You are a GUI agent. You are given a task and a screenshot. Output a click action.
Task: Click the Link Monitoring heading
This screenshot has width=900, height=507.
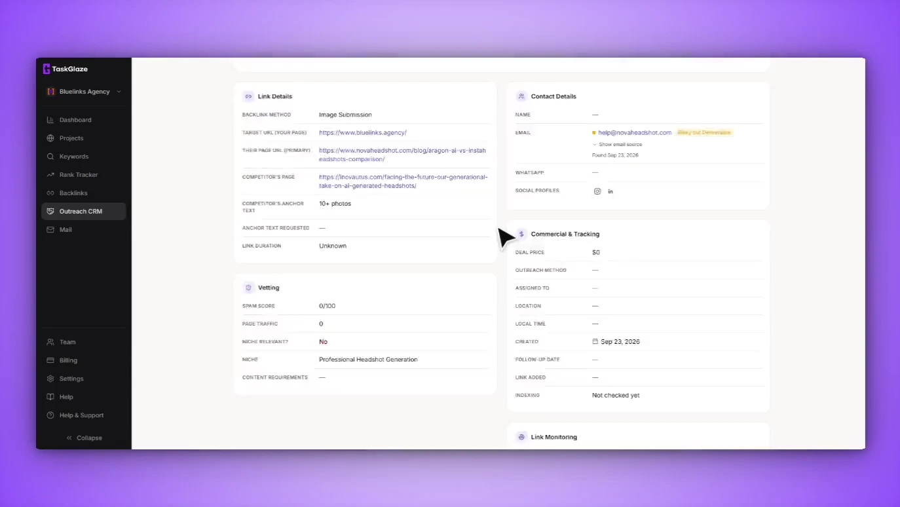pos(554,437)
